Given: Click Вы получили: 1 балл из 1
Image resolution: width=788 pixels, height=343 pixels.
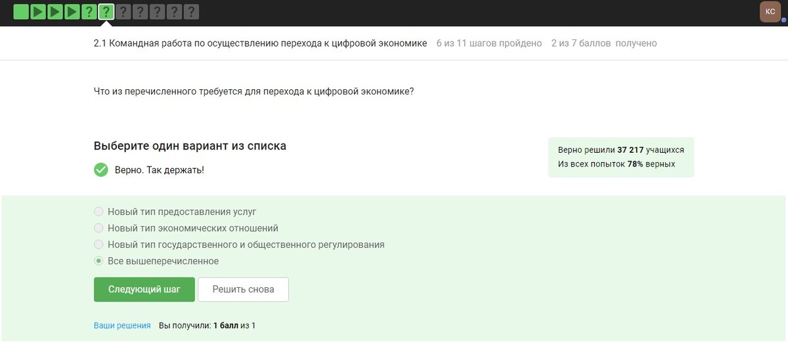Looking at the screenshot, I should click(x=208, y=325).
